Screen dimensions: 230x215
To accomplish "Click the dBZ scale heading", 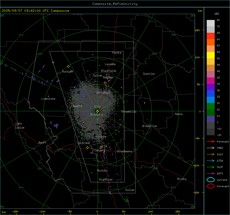I will [x=217, y=14].
